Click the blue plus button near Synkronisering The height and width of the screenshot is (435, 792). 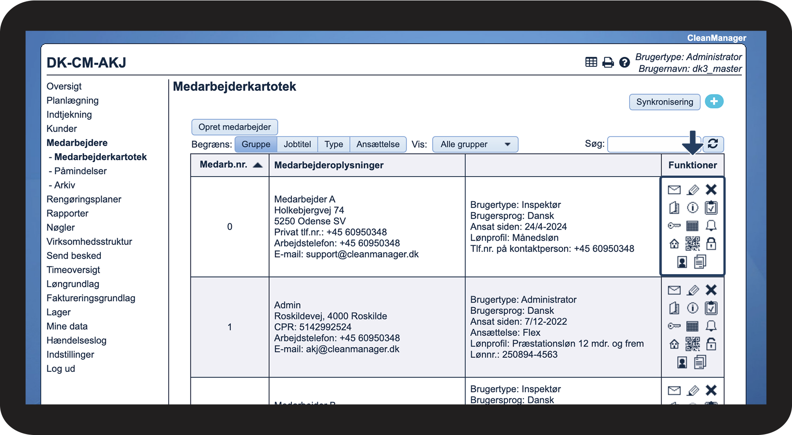click(714, 101)
